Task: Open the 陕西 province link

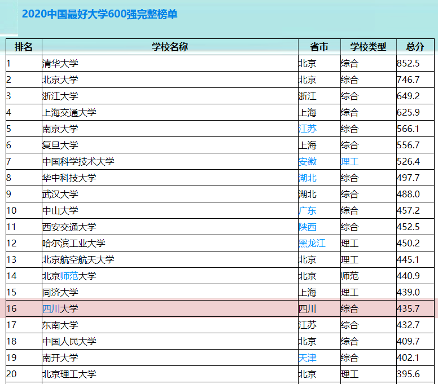Action: pyautogui.click(x=307, y=227)
